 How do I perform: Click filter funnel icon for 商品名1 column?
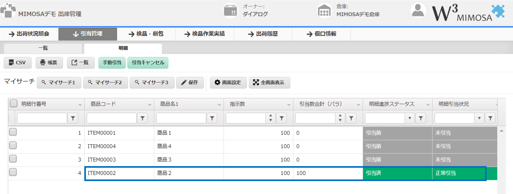(x=212, y=118)
